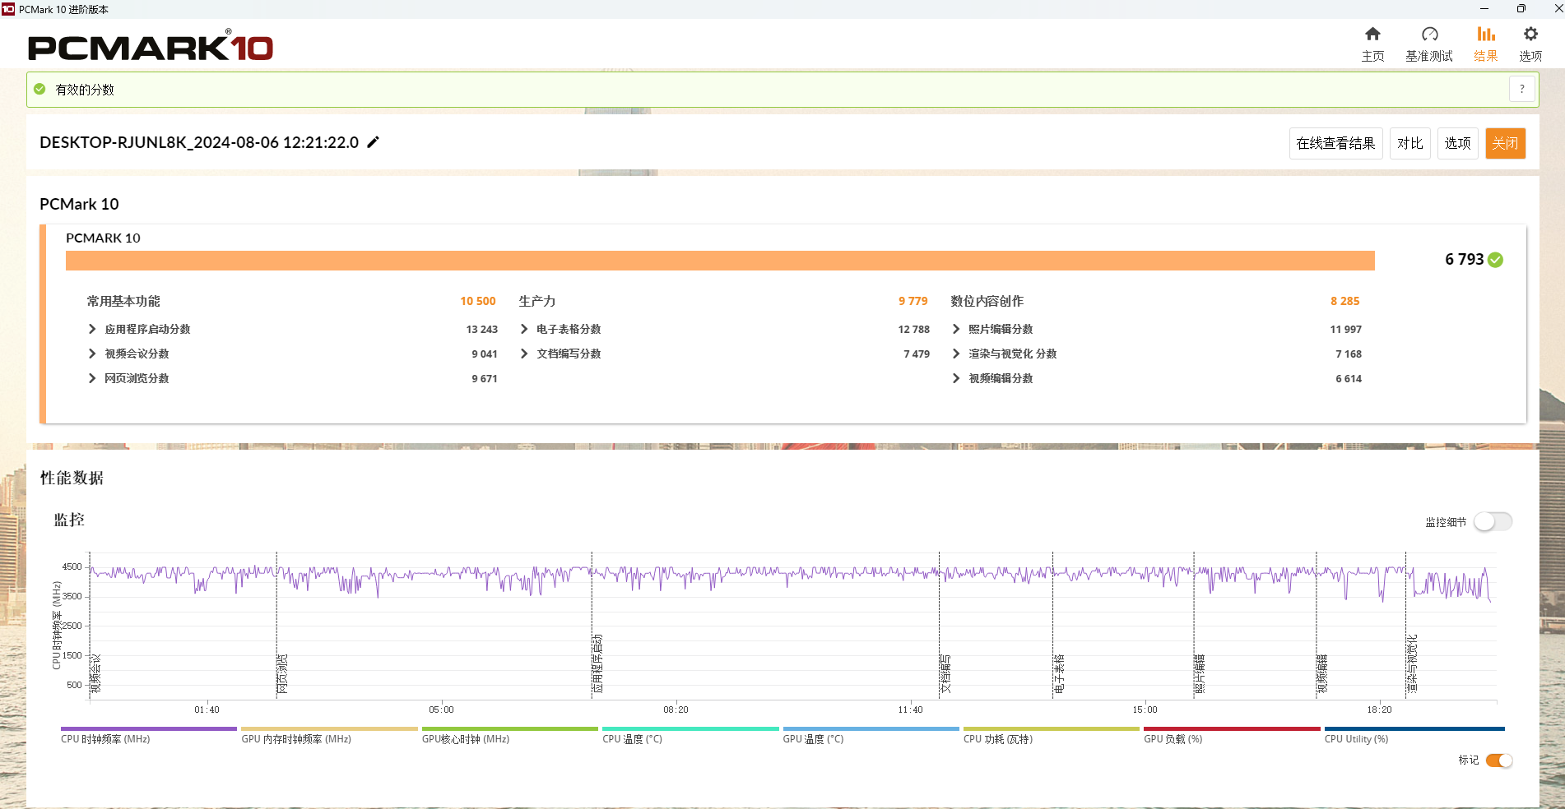1565x809 pixels.
Task: Click the 有效的分数 status text
Action: tap(85, 90)
